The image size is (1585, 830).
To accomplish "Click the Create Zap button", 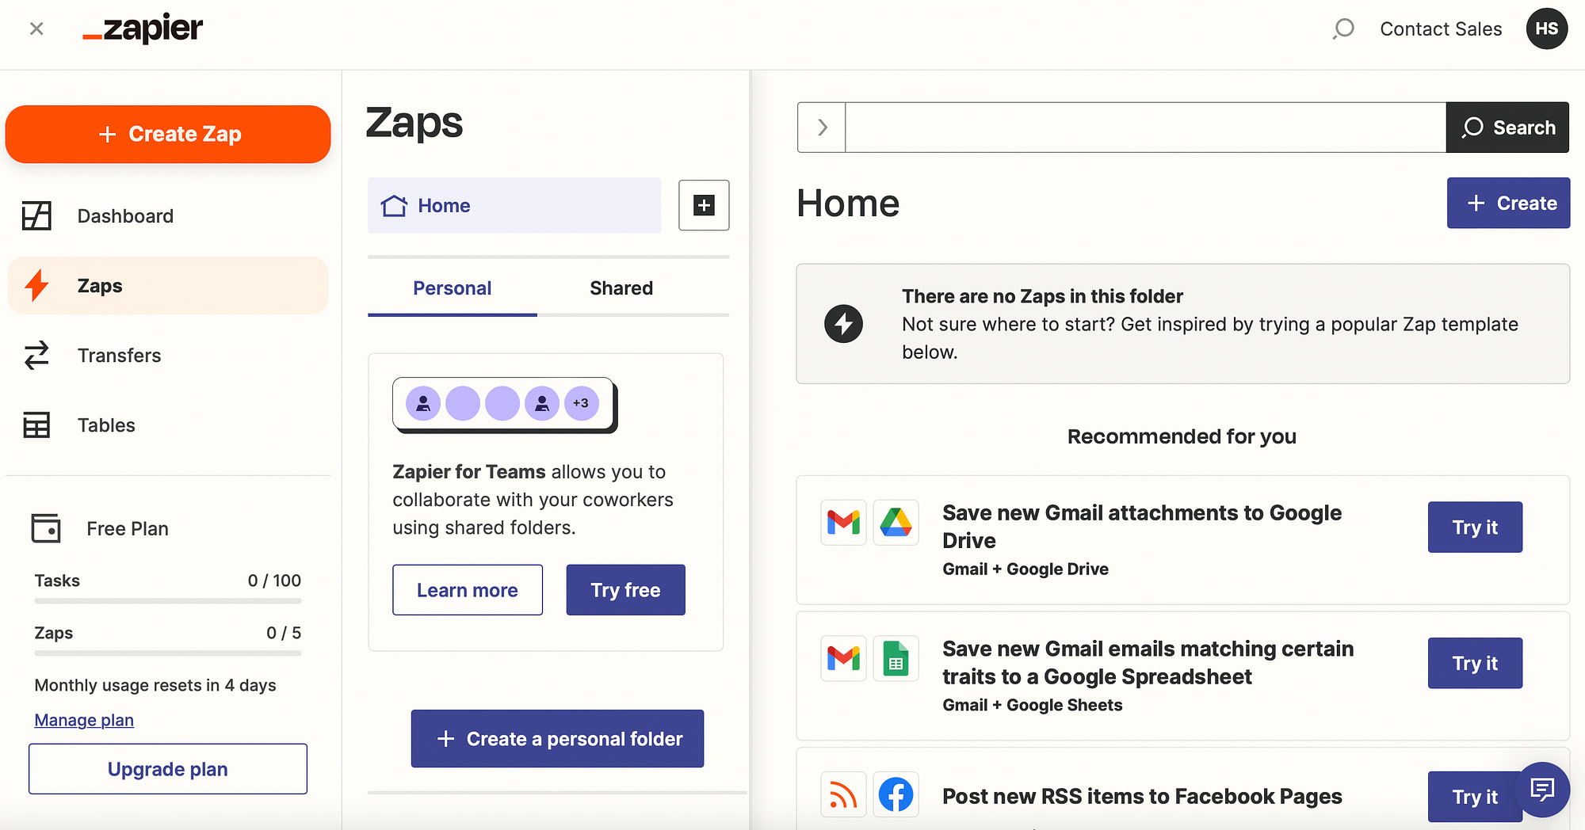I will click(168, 135).
